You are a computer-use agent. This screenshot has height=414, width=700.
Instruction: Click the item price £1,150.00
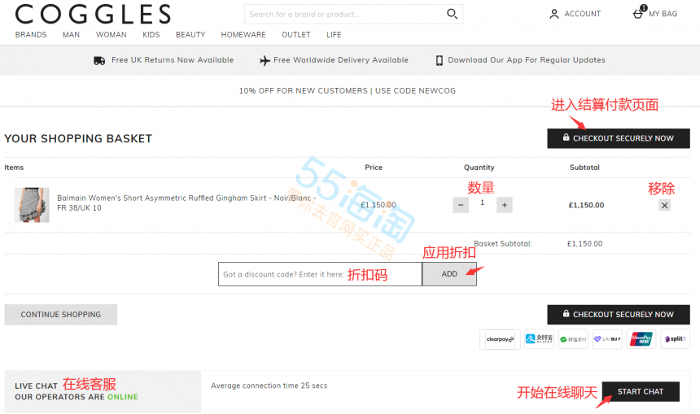tap(378, 205)
